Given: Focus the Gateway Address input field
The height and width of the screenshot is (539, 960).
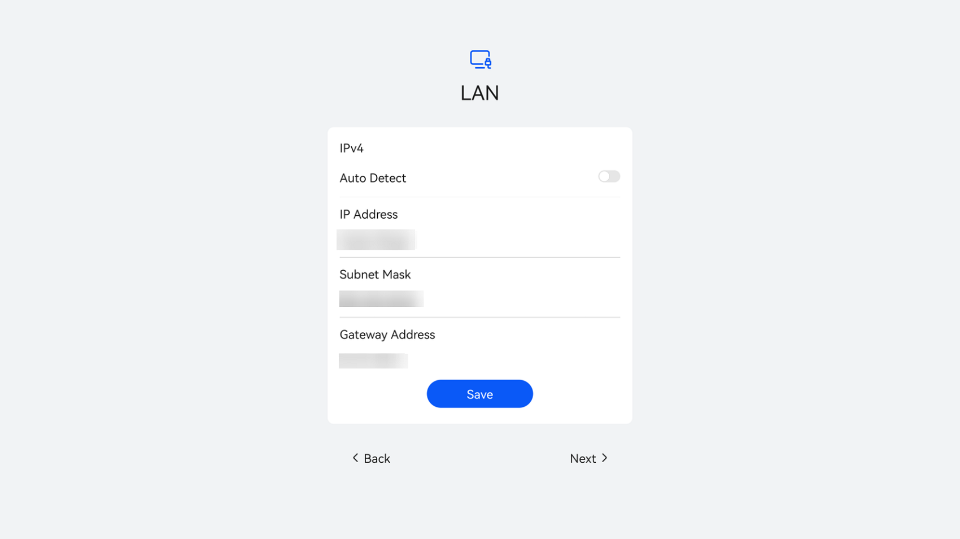Looking at the screenshot, I should click(479, 360).
